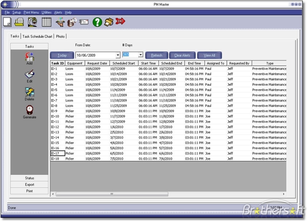
Task: Click the Tasks sidebar section header
Action: pyautogui.click(x=30, y=46)
